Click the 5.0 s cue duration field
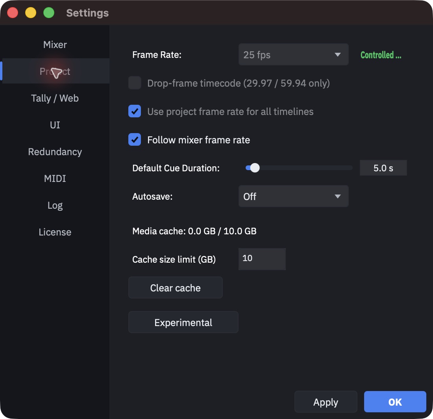 pyautogui.click(x=383, y=168)
